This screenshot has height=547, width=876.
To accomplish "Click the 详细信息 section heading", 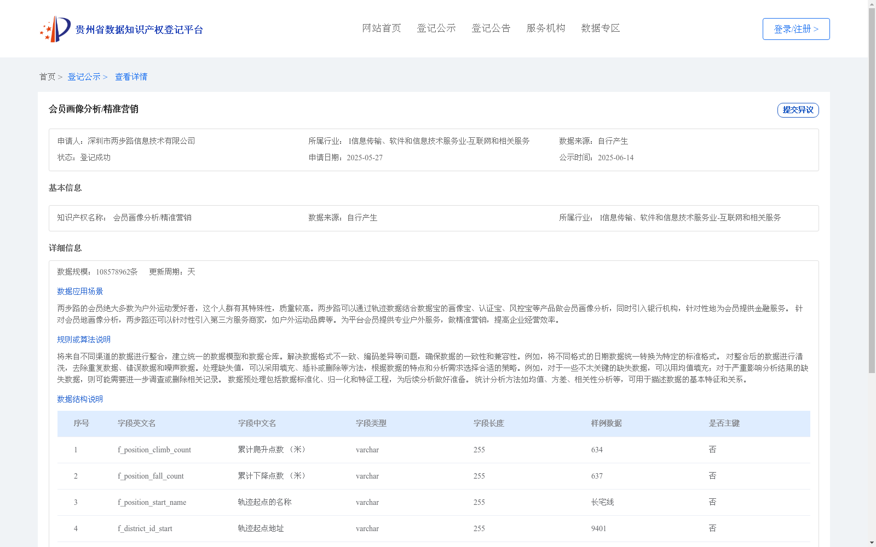I will (65, 248).
